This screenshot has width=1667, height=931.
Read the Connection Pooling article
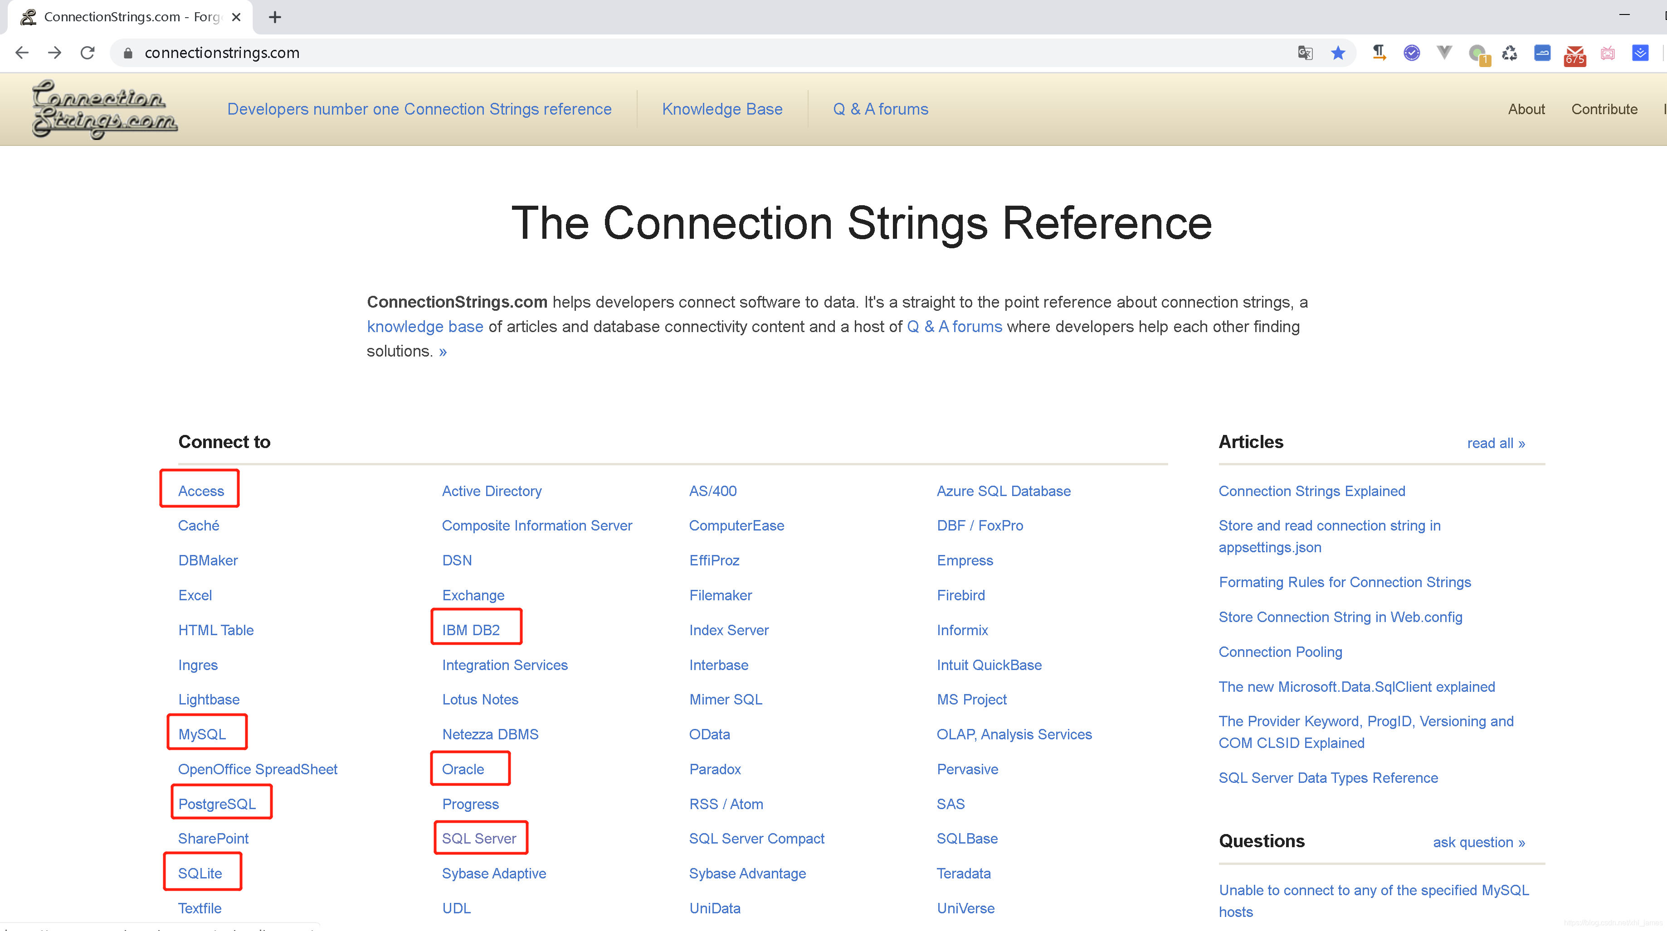click(1280, 651)
